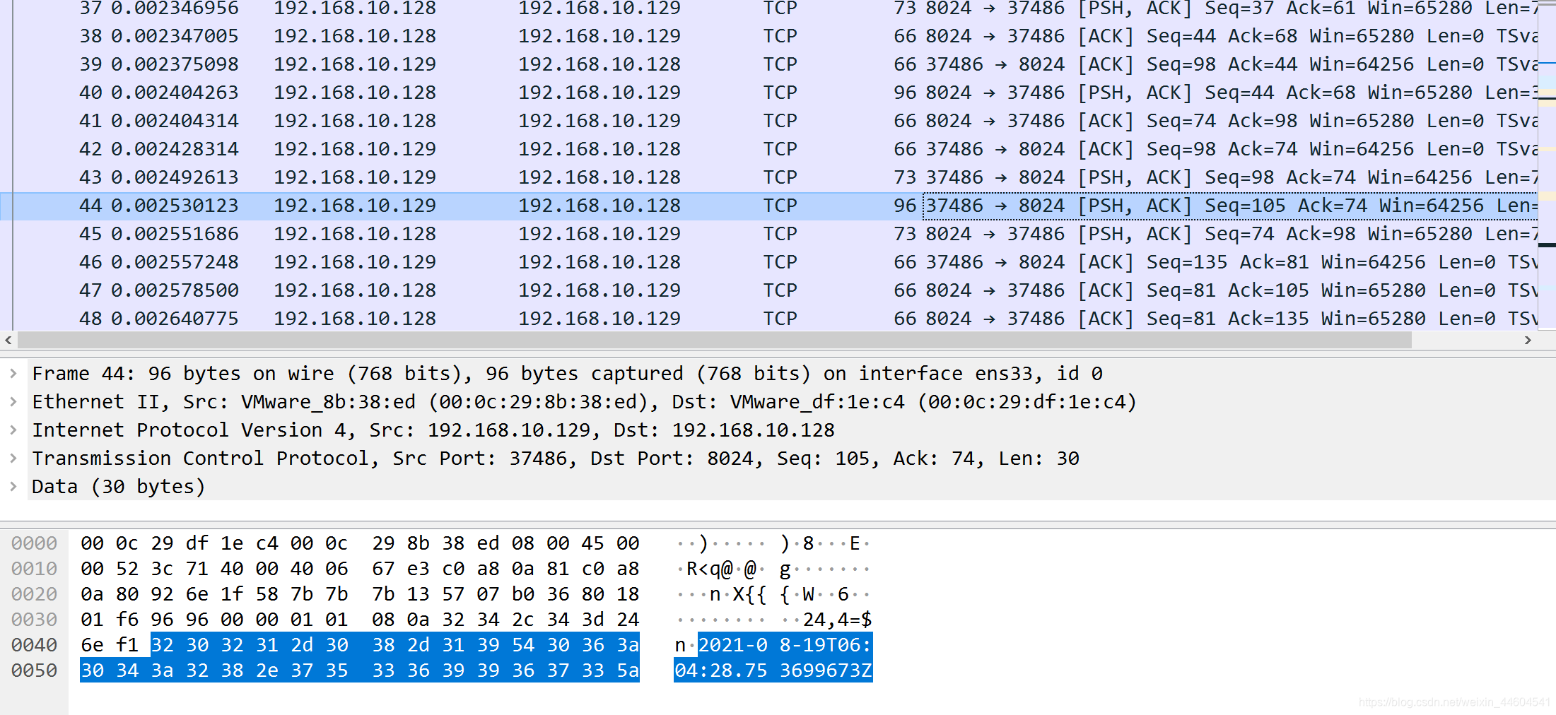
Task: Expand the Data (30 bytes) node
Action: 13,487
